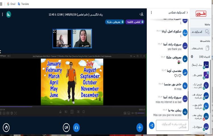Click chat message "Hi miss"
213x136 pixels.
pyautogui.click(x=178, y=89)
